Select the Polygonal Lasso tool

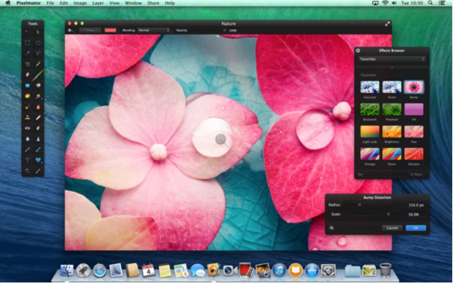pyautogui.click(x=38, y=53)
